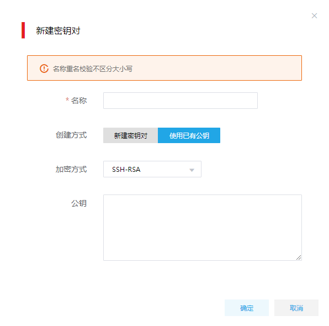Screen dimensions: 329x326
Task: Click empty area of orange alert banner
Action: (x=216, y=68)
